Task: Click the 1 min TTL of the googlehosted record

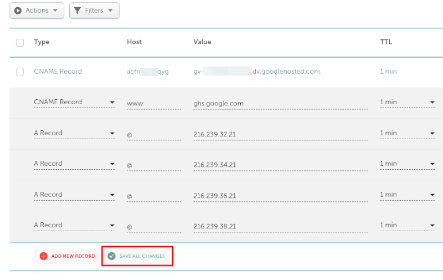Action: point(388,72)
